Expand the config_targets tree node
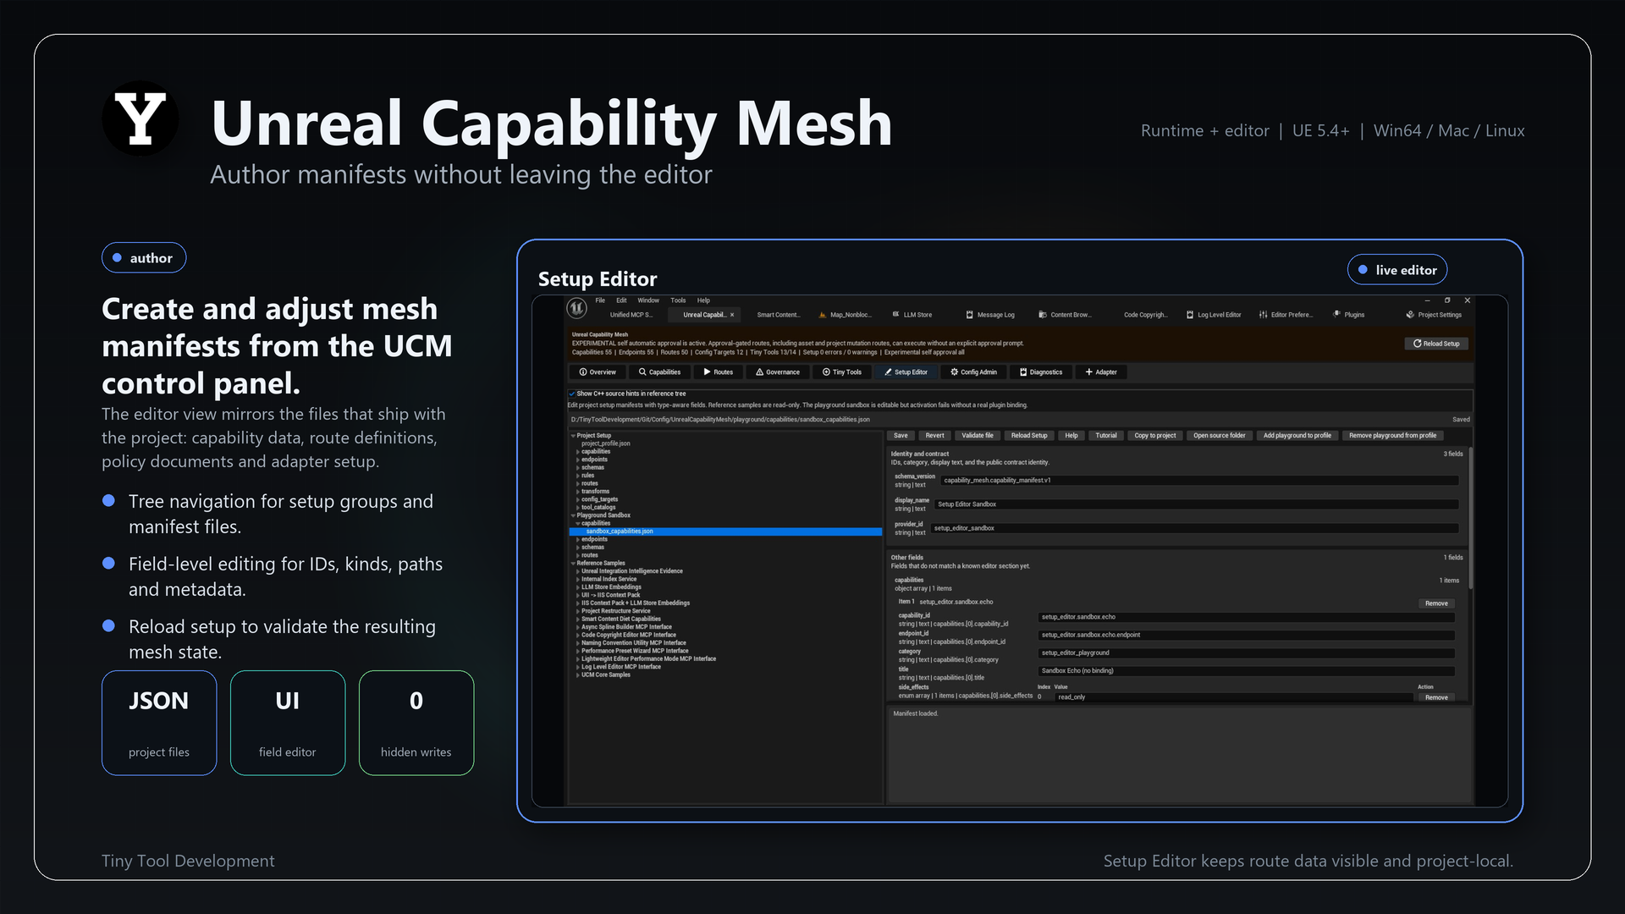 point(578,499)
